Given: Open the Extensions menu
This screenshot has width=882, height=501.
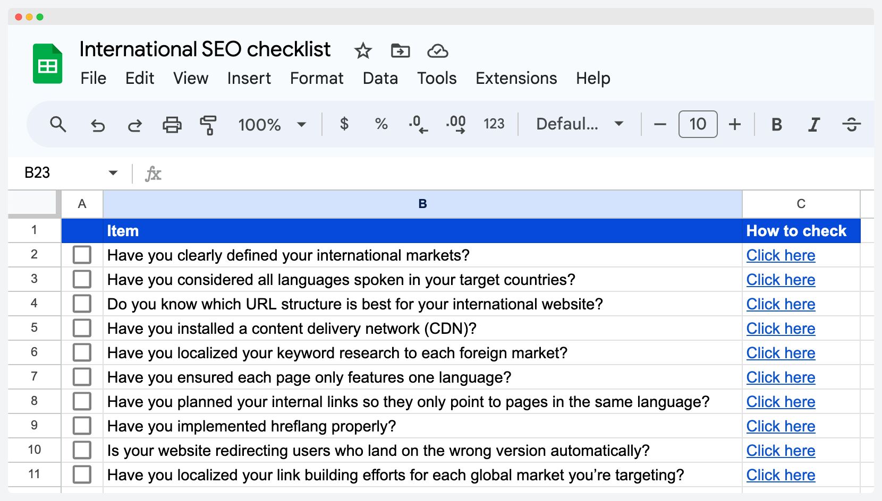Looking at the screenshot, I should pyautogui.click(x=515, y=78).
